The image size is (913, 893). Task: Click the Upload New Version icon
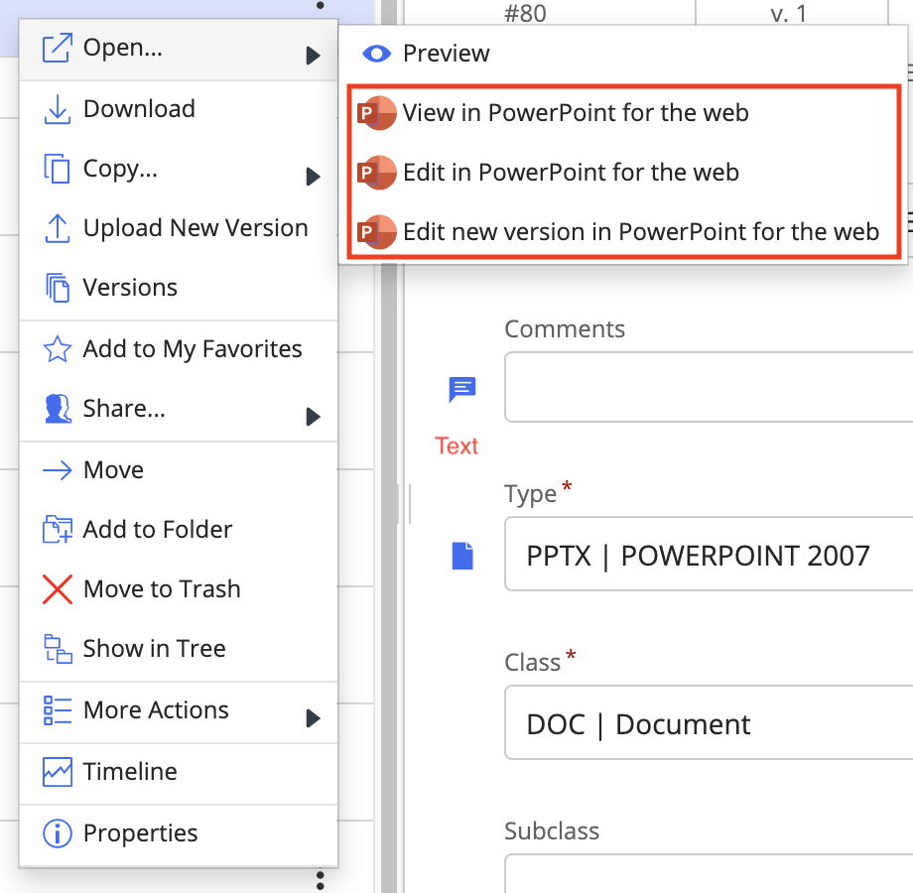[x=58, y=229]
